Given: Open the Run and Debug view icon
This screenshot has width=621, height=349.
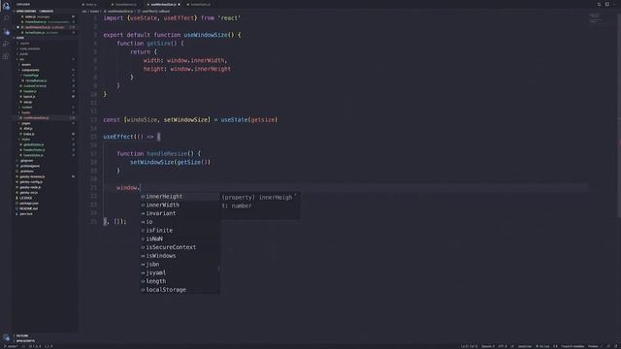Looking at the screenshot, I should click(6, 44).
